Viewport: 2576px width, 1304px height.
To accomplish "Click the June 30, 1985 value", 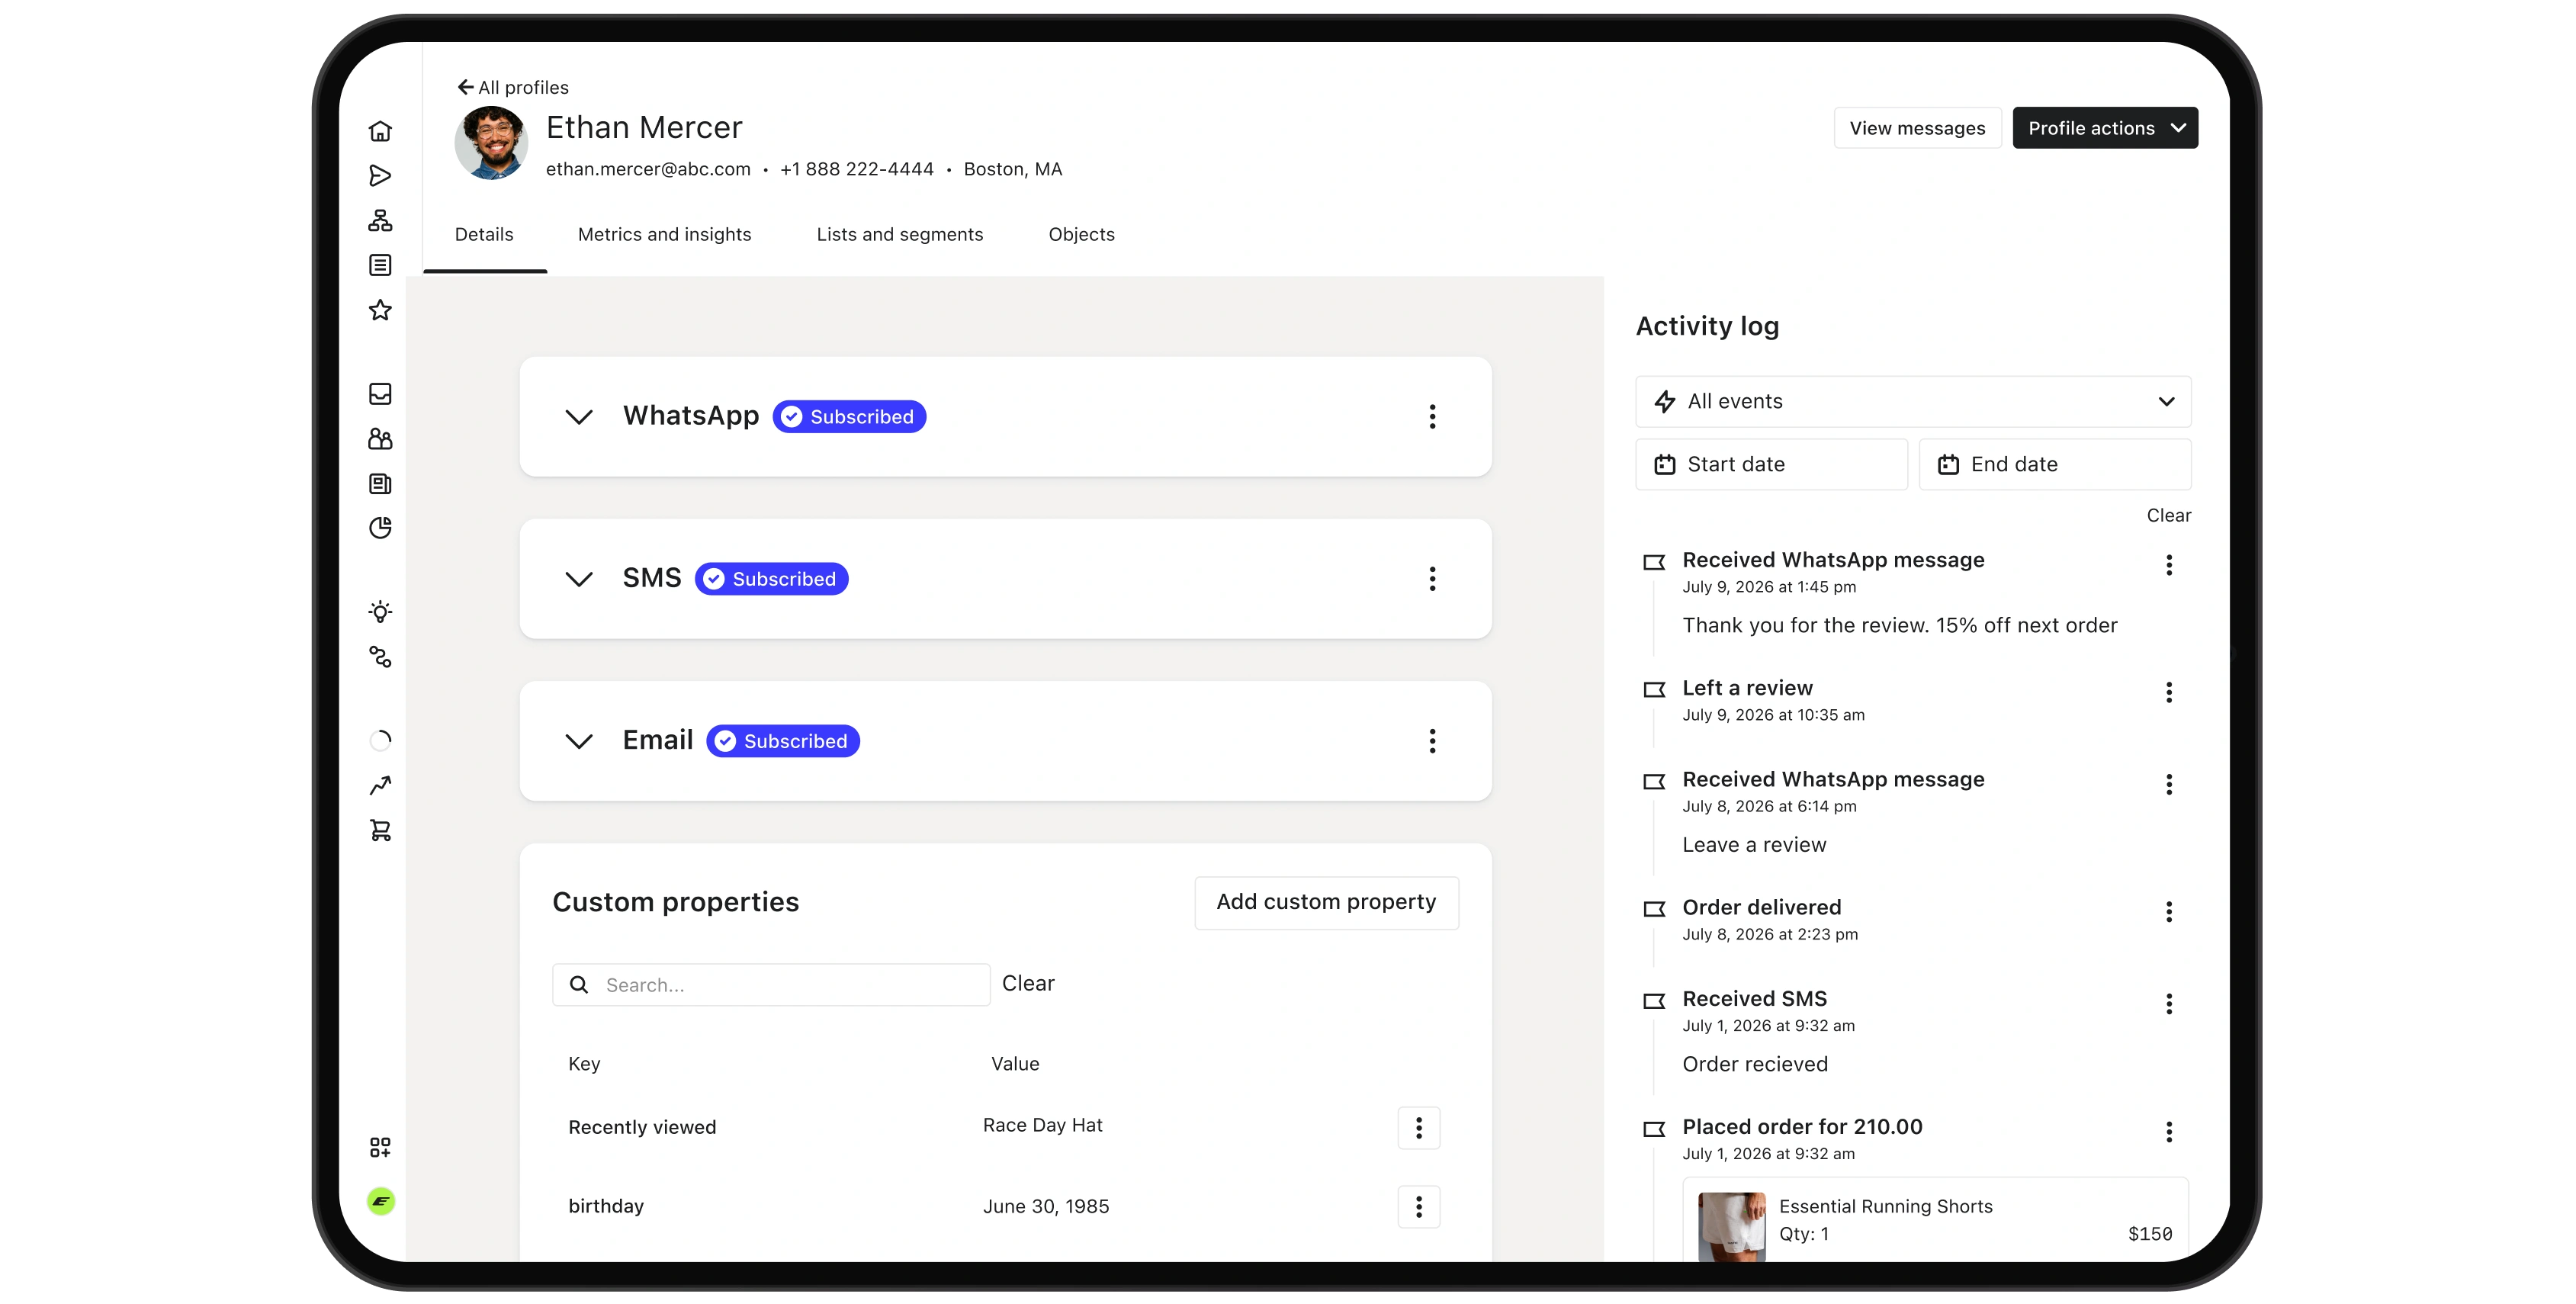I will point(1046,1207).
